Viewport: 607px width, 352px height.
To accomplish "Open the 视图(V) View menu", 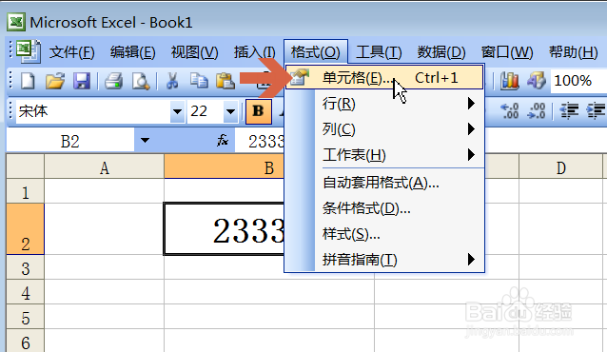I will pos(195,52).
